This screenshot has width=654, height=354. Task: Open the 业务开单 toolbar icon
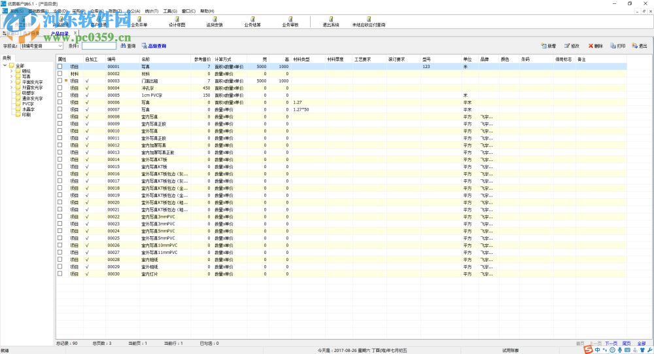point(139,19)
